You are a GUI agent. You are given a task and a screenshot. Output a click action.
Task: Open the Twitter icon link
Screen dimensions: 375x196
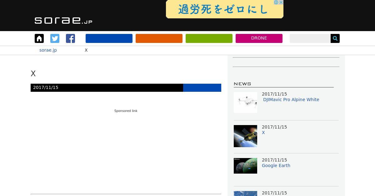click(x=55, y=38)
